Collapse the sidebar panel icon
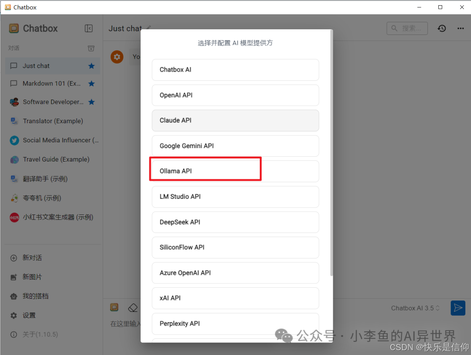The image size is (471, 355). tap(89, 28)
